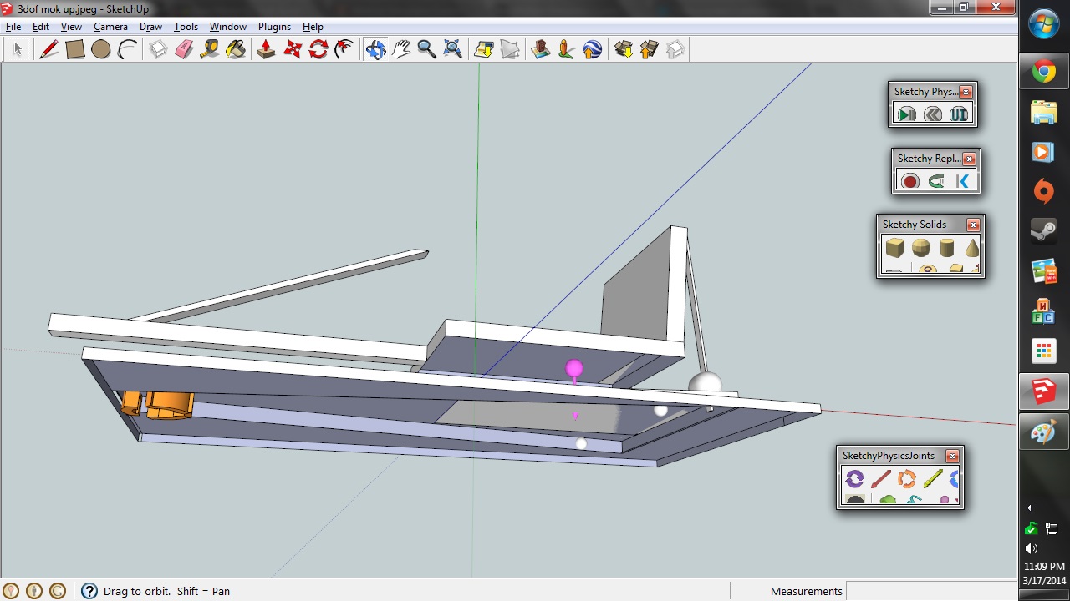Open Google Chrome from the taskbar
The image size is (1070, 601).
1044,72
